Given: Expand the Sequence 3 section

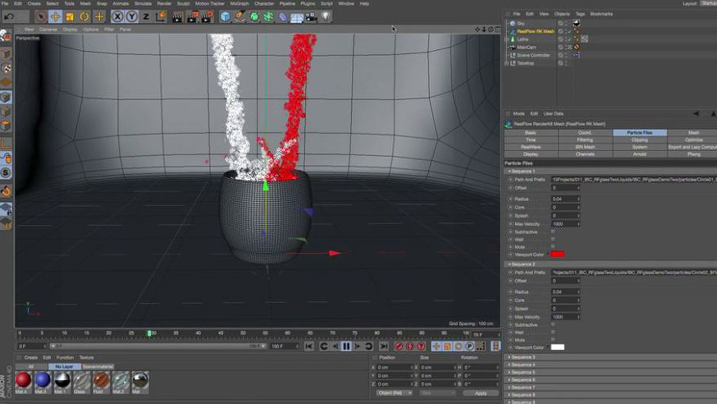Looking at the screenshot, I should 522,357.
